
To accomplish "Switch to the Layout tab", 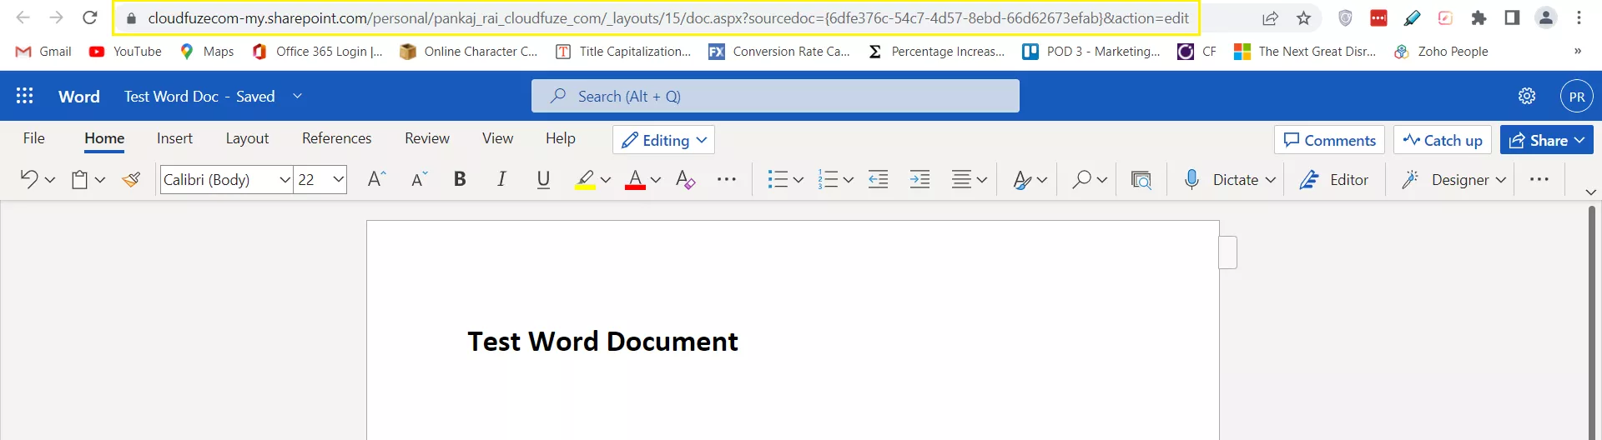I will [x=247, y=138].
